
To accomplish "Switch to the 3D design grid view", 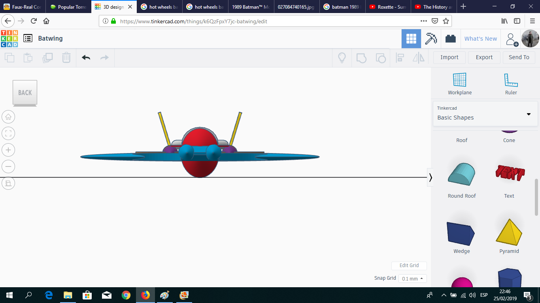I will [x=411, y=39].
